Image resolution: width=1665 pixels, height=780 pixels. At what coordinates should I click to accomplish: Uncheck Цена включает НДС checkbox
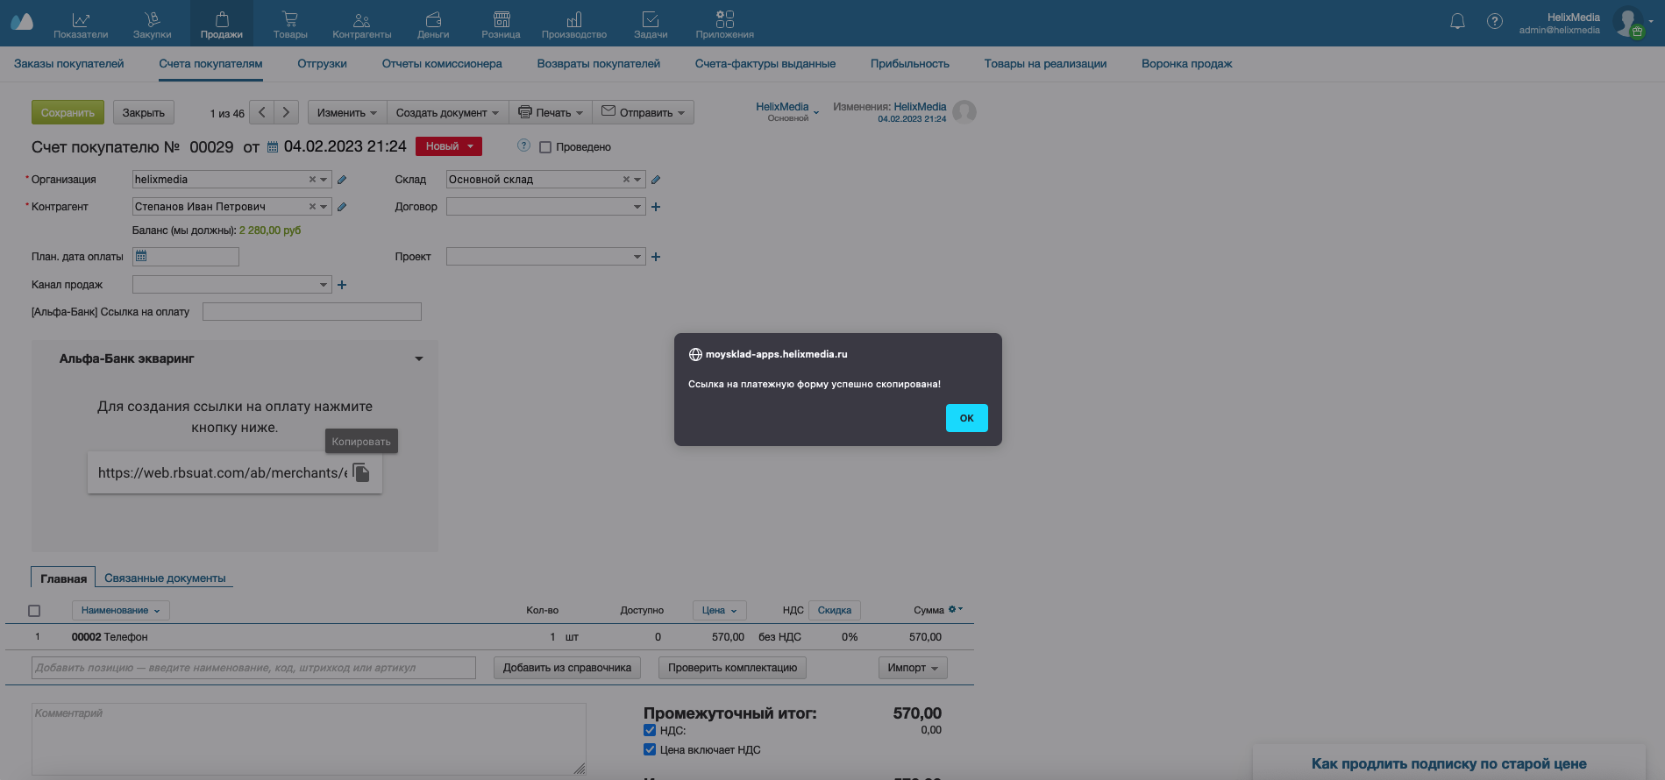(650, 749)
